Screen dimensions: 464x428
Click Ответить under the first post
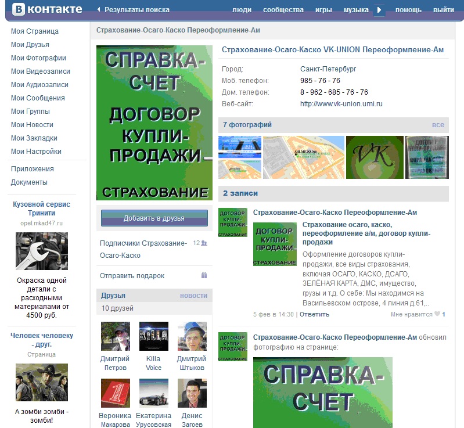pos(314,314)
